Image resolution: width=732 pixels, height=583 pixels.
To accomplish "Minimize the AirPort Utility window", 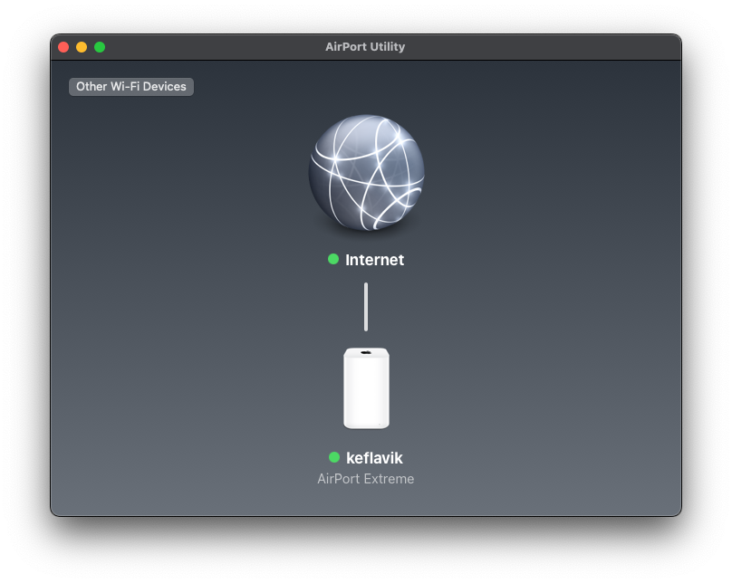I will click(x=82, y=47).
